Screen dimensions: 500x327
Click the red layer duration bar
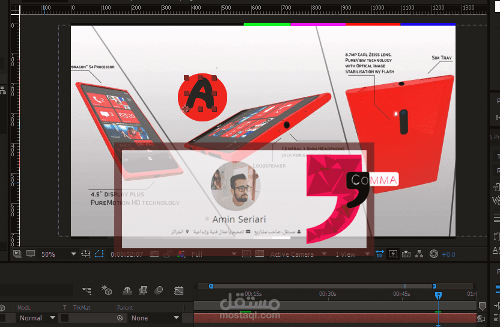point(335,318)
